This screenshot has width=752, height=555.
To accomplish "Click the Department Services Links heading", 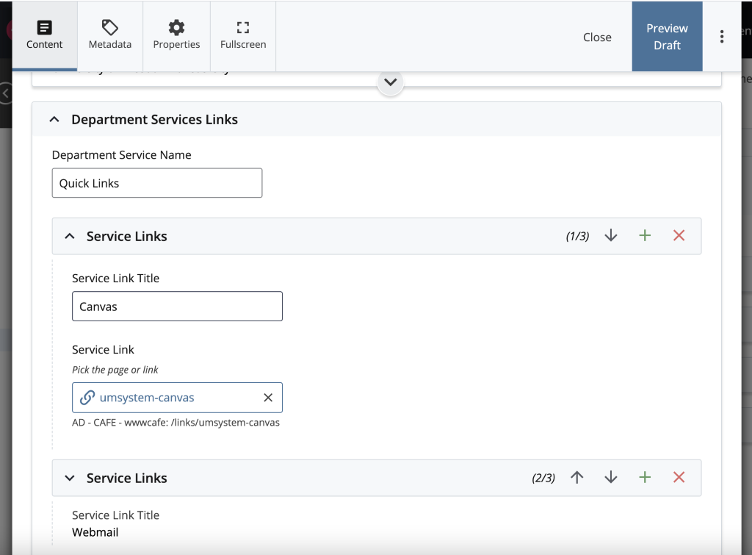I will pyautogui.click(x=154, y=120).
